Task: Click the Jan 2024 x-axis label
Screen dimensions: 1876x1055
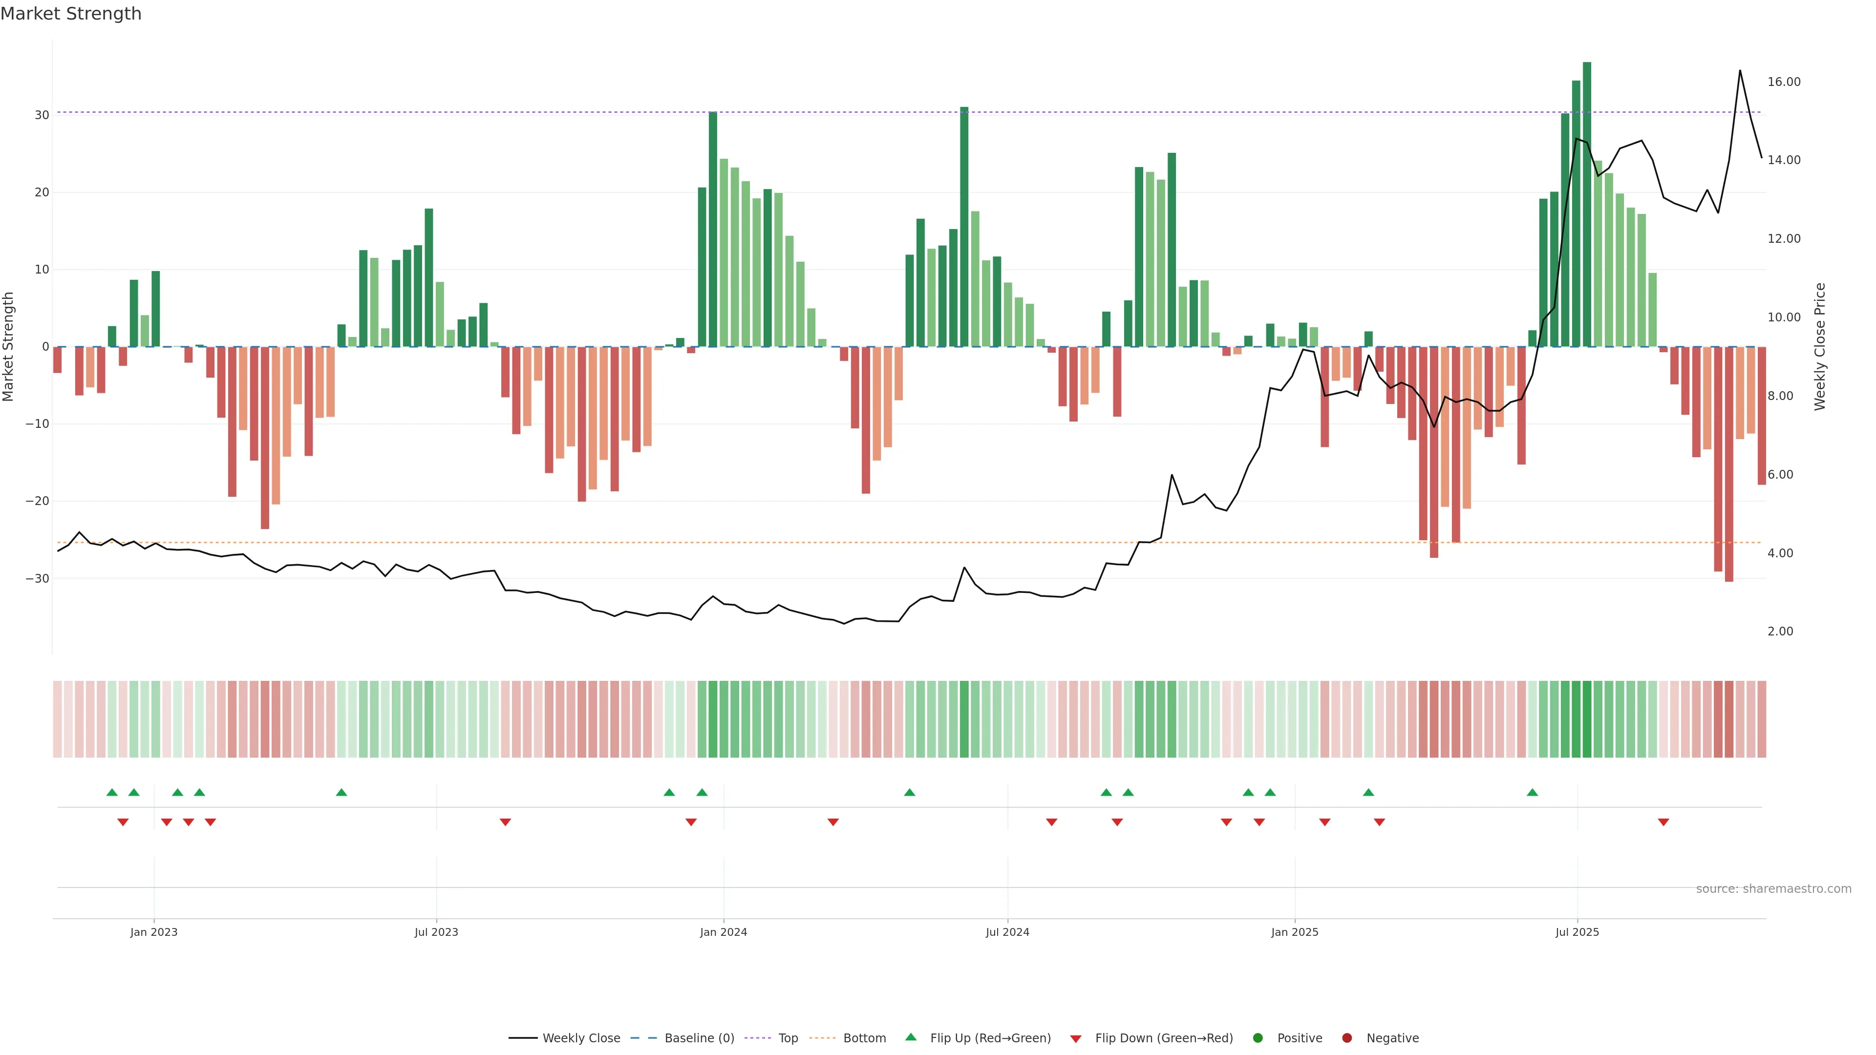Action: pos(723,932)
